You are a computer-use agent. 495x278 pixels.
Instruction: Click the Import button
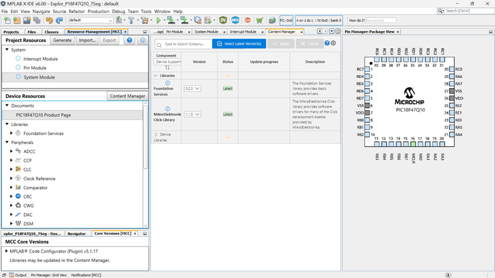click(87, 40)
